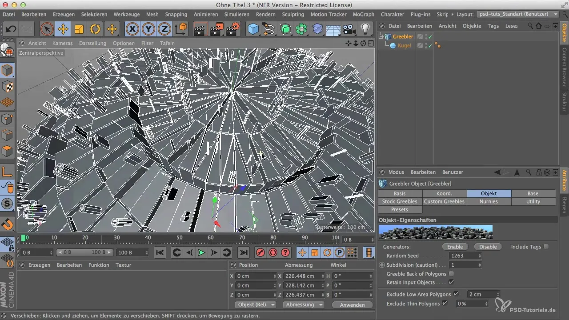Click Greebler preview thumbnail image
The height and width of the screenshot is (320, 569).
coord(435,232)
